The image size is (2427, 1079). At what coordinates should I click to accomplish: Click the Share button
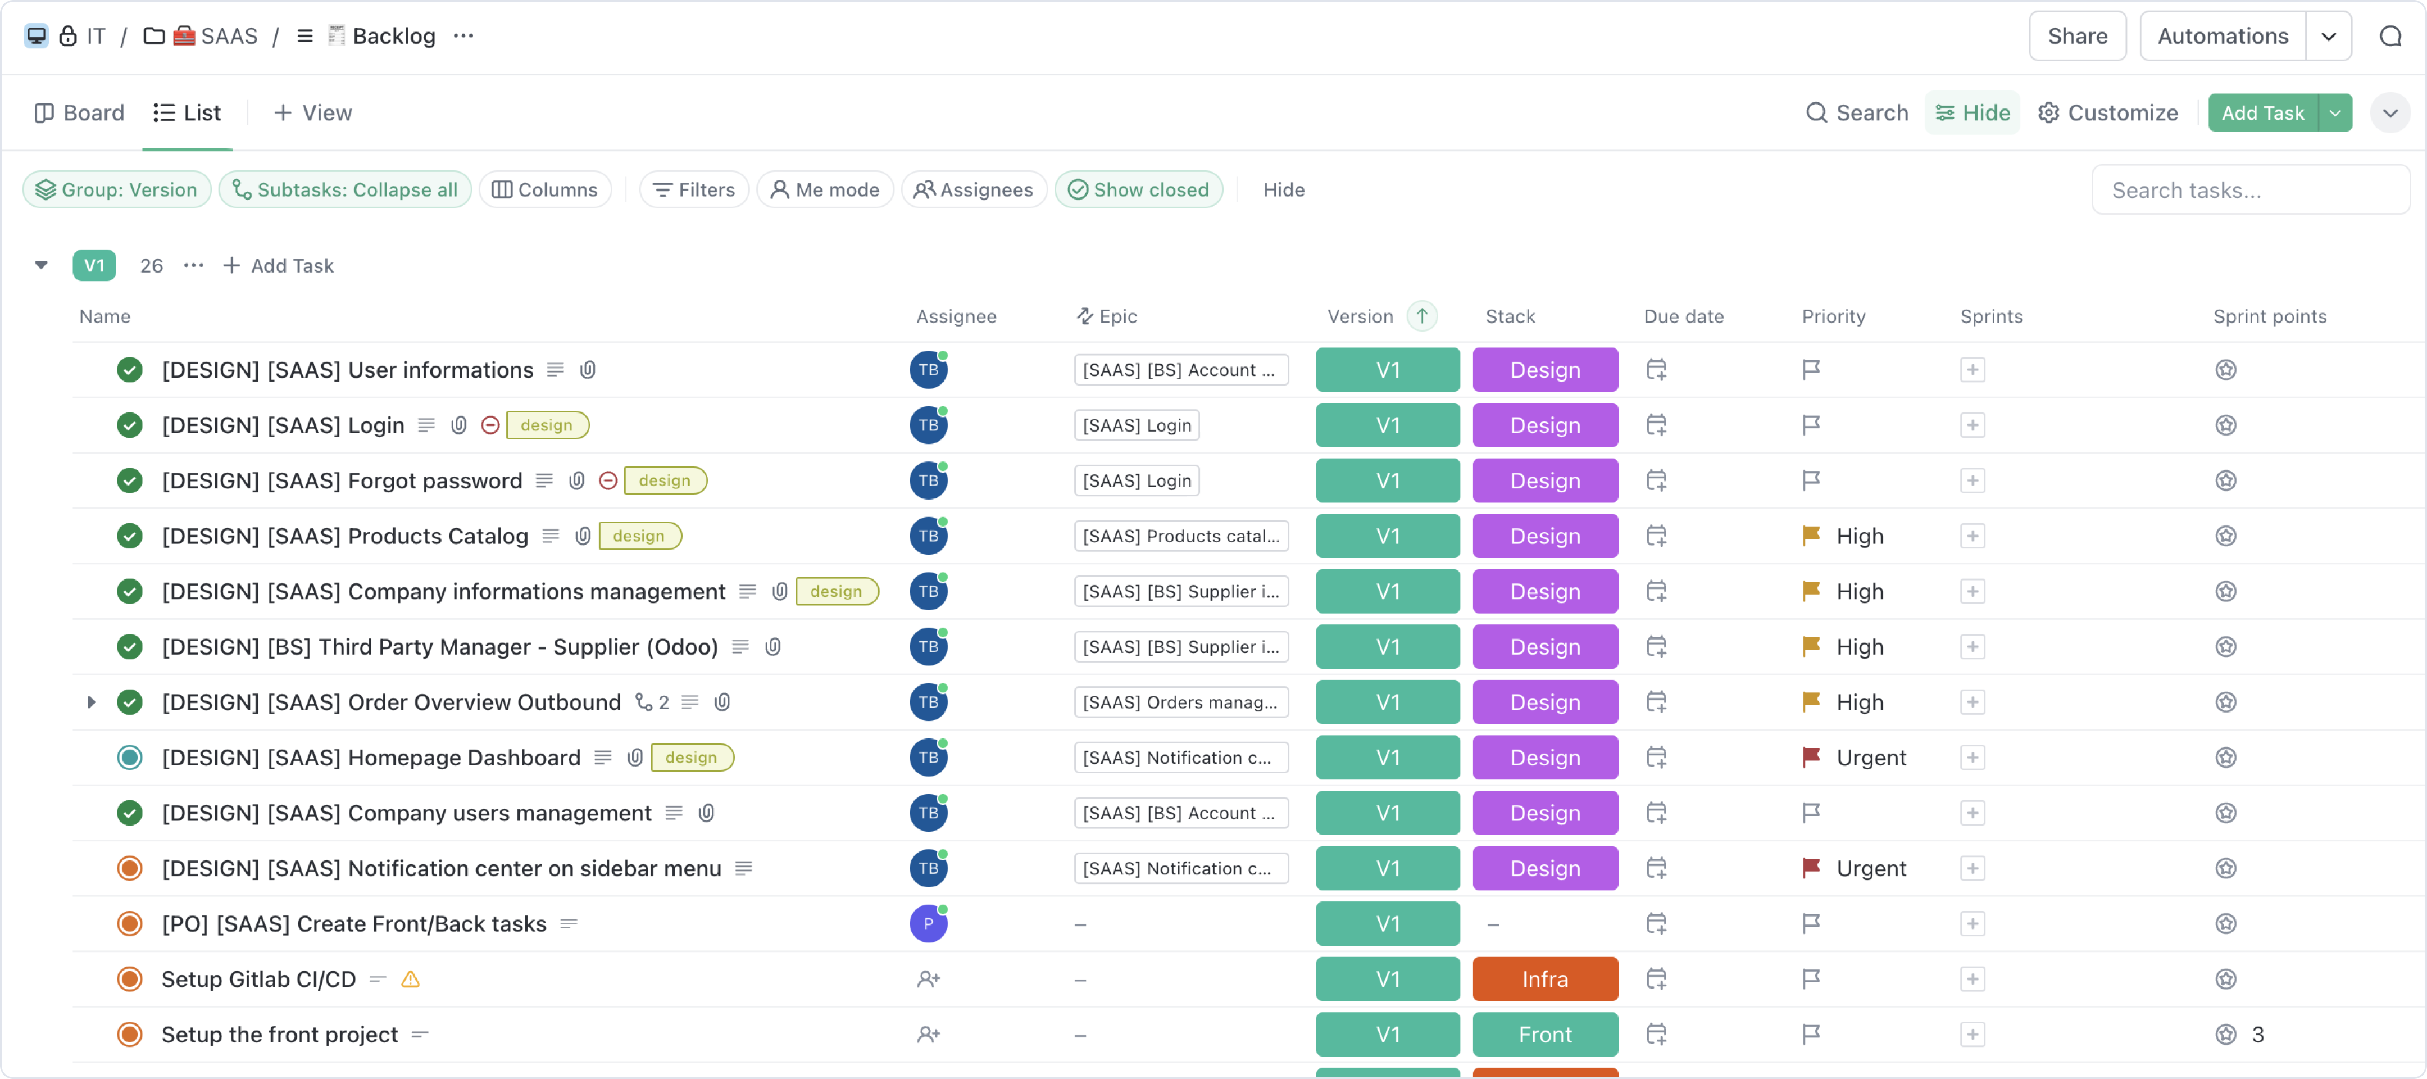pos(2076,36)
